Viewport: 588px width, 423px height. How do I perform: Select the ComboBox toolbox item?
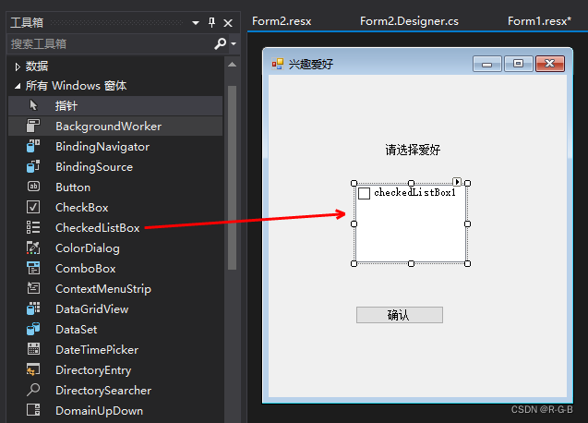pos(115,268)
